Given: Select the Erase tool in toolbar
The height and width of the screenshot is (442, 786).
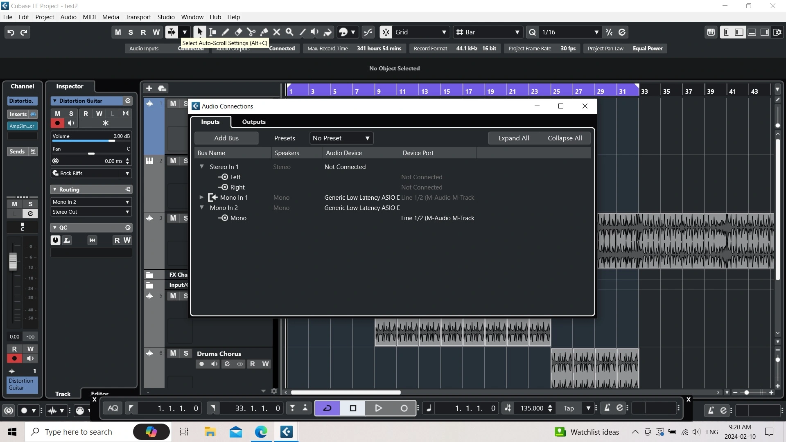Looking at the screenshot, I should point(238,32).
